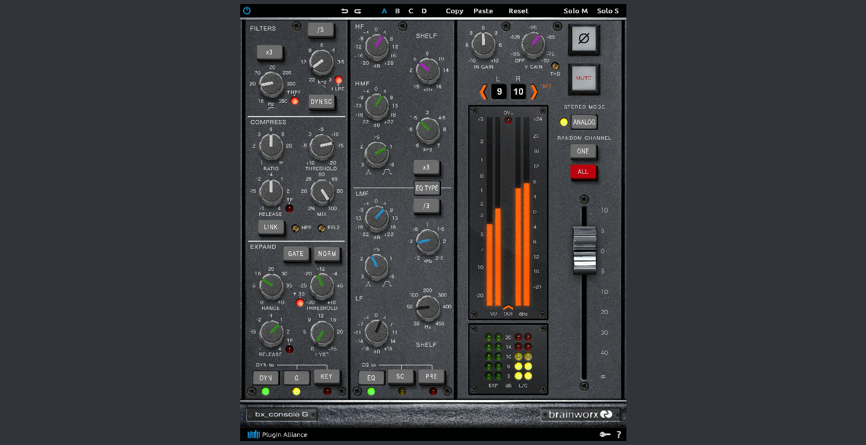Toggle the expander GATE button
This screenshot has width=866, height=445.
(x=296, y=254)
